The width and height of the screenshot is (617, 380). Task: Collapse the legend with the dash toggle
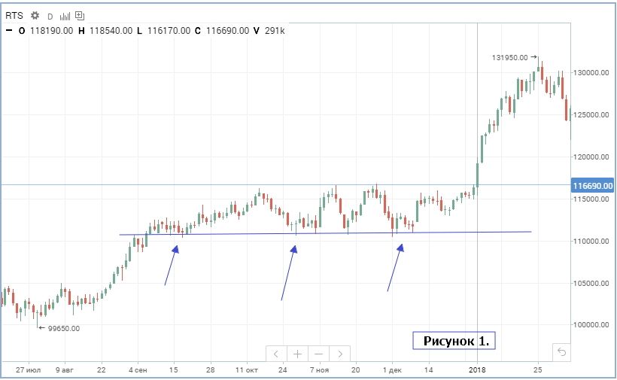click(x=8, y=31)
